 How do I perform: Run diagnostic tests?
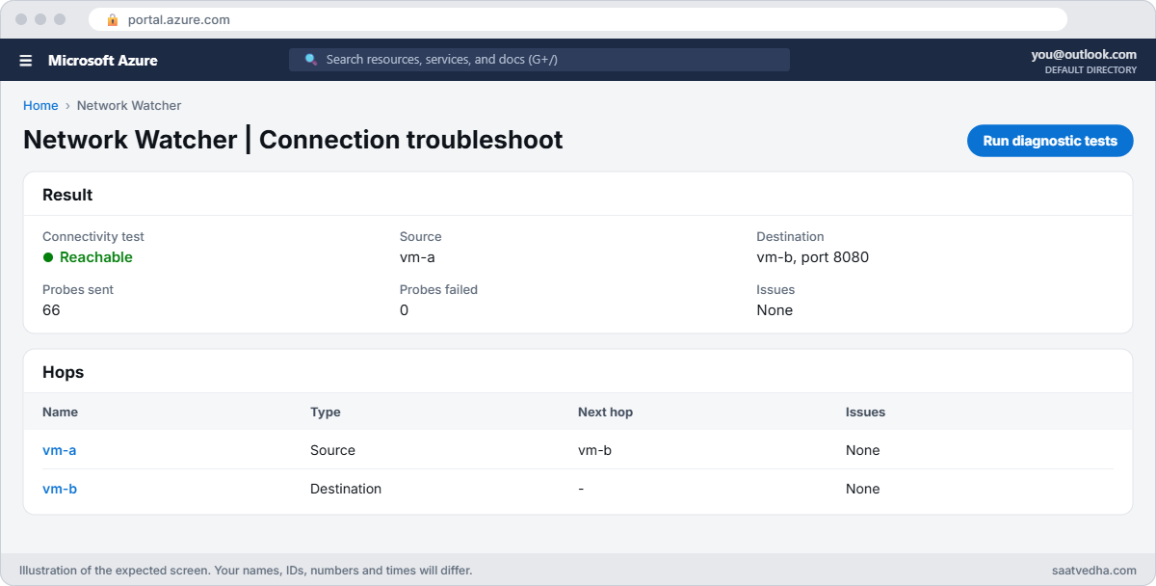(x=1050, y=141)
